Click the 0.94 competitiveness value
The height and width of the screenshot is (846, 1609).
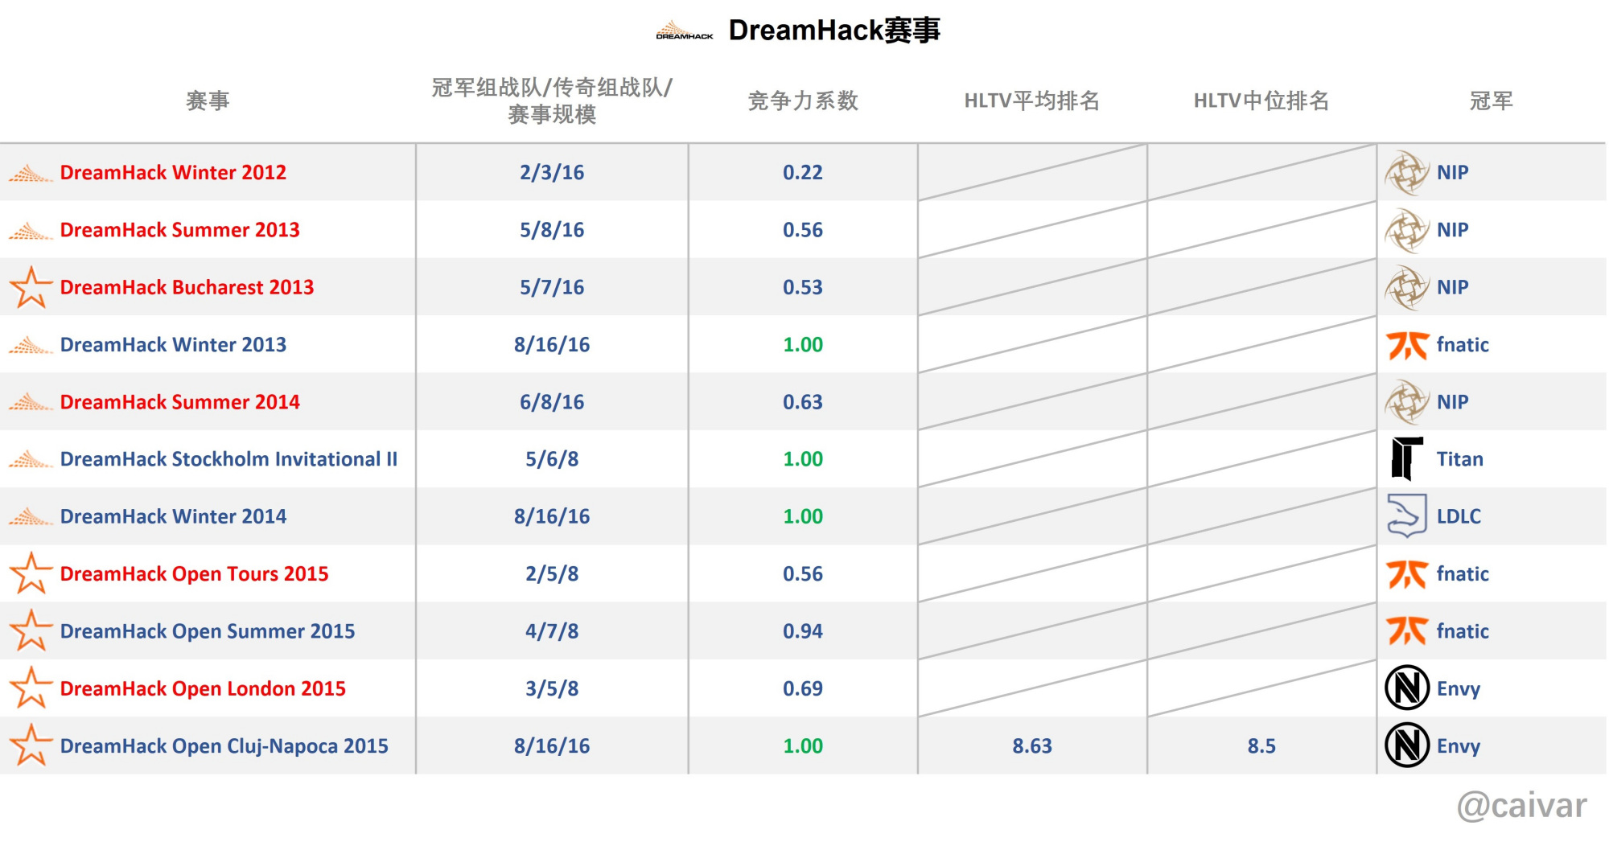[803, 631]
